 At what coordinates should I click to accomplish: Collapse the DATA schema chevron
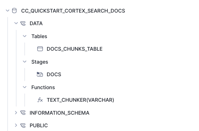16,23
